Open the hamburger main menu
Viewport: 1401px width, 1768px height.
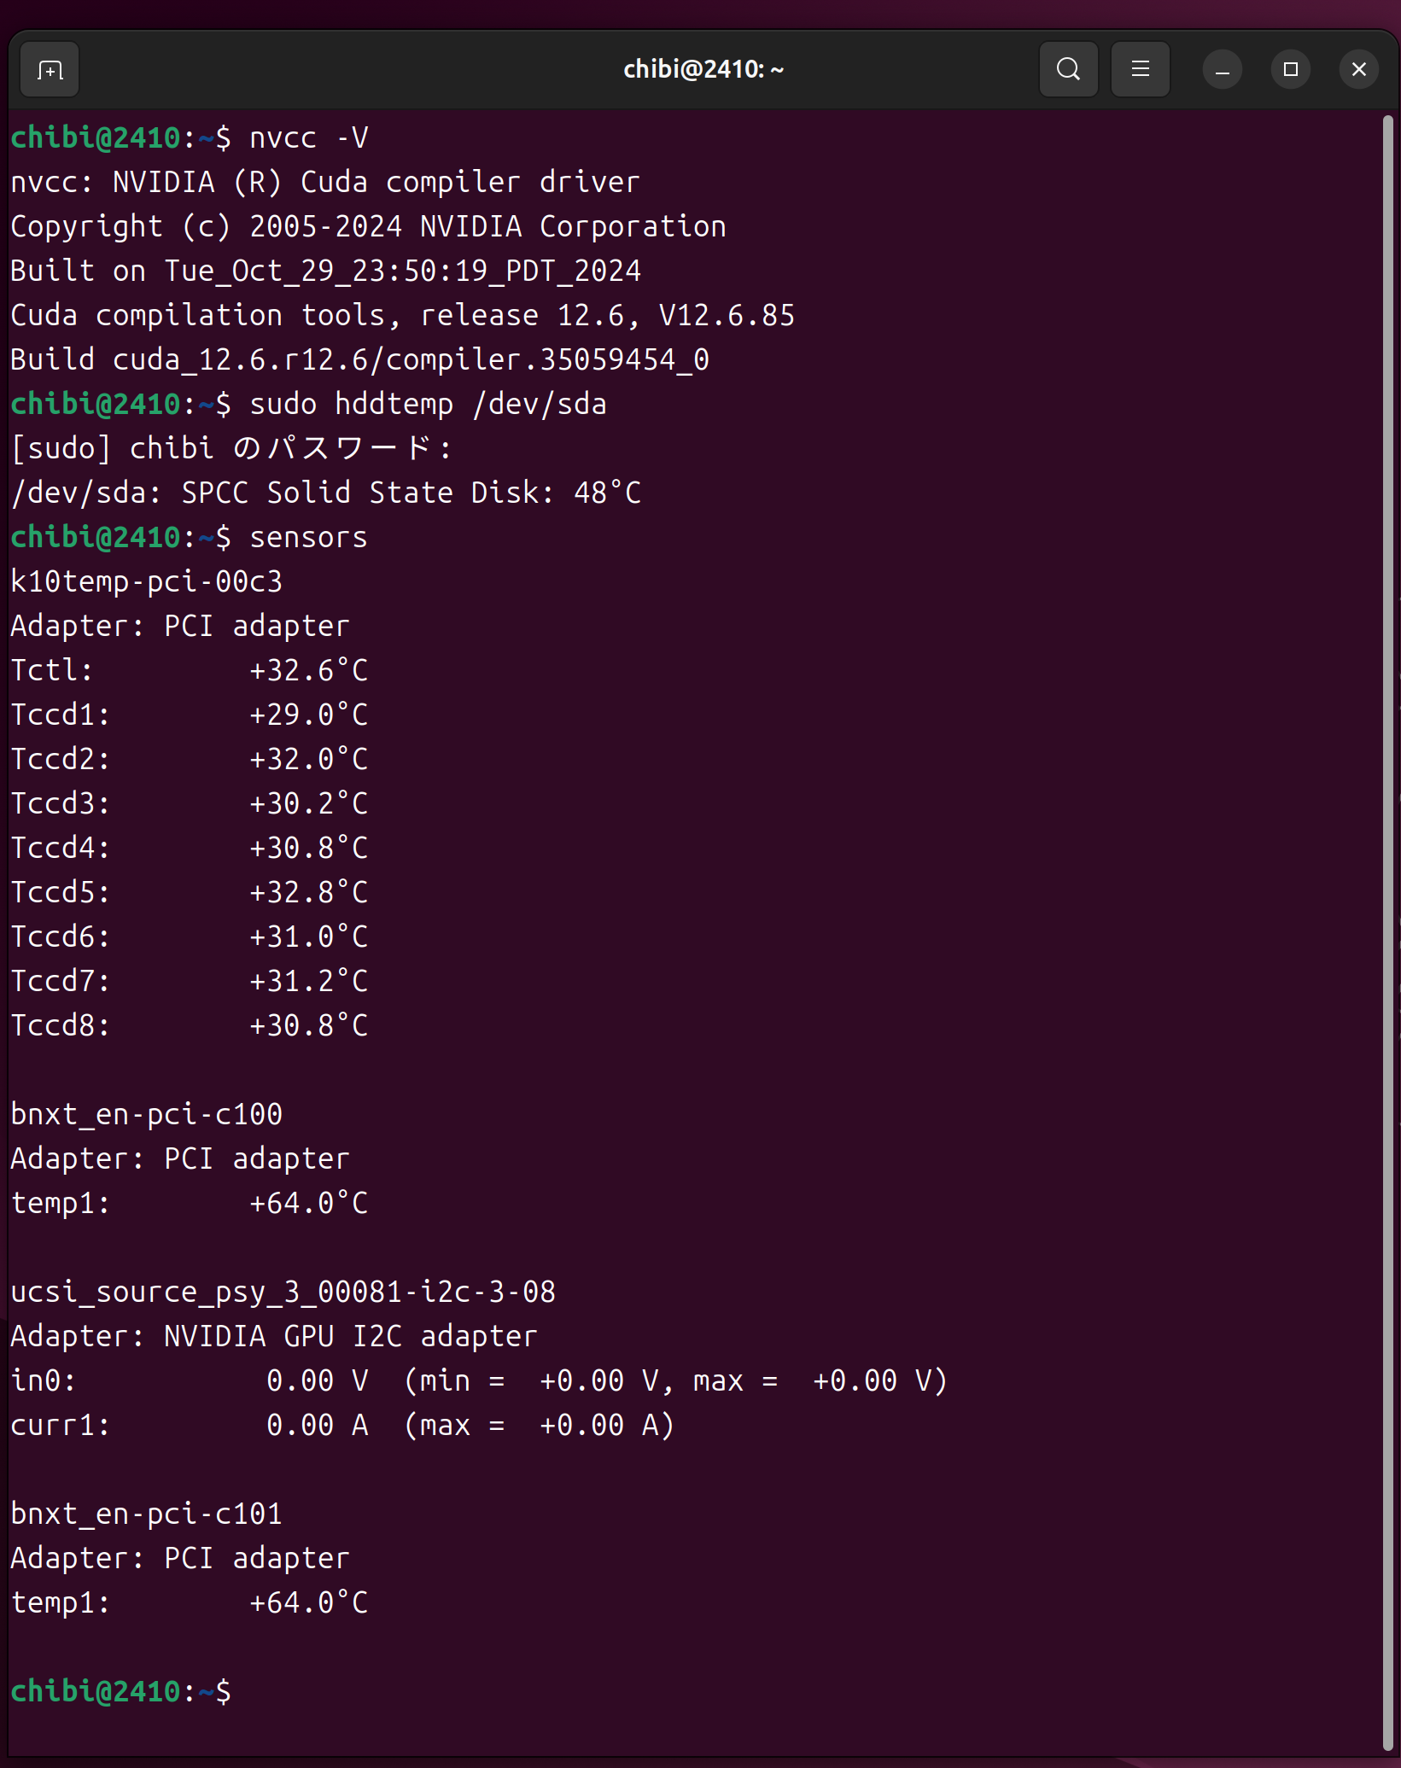tap(1140, 70)
